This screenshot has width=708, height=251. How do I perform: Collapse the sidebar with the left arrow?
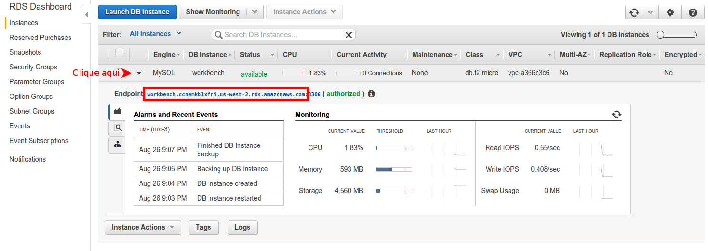pos(86,15)
